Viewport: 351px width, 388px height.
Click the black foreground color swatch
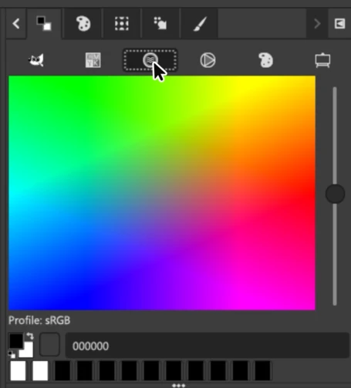click(x=15, y=341)
